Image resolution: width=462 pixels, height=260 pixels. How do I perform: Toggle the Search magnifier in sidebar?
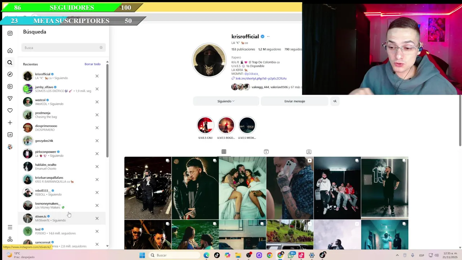pyautogui.click(x=10, y=62)
